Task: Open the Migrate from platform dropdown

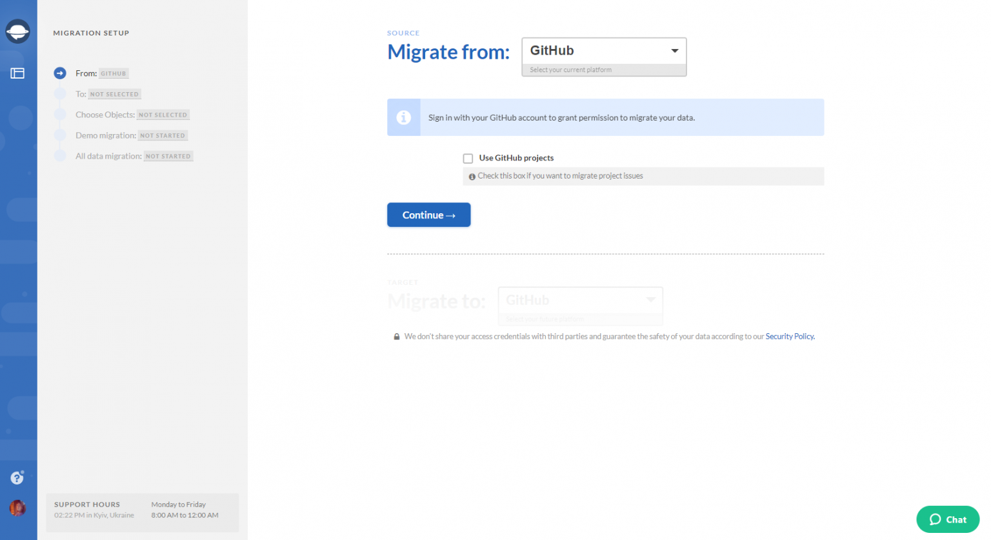Action: (603, 50)
